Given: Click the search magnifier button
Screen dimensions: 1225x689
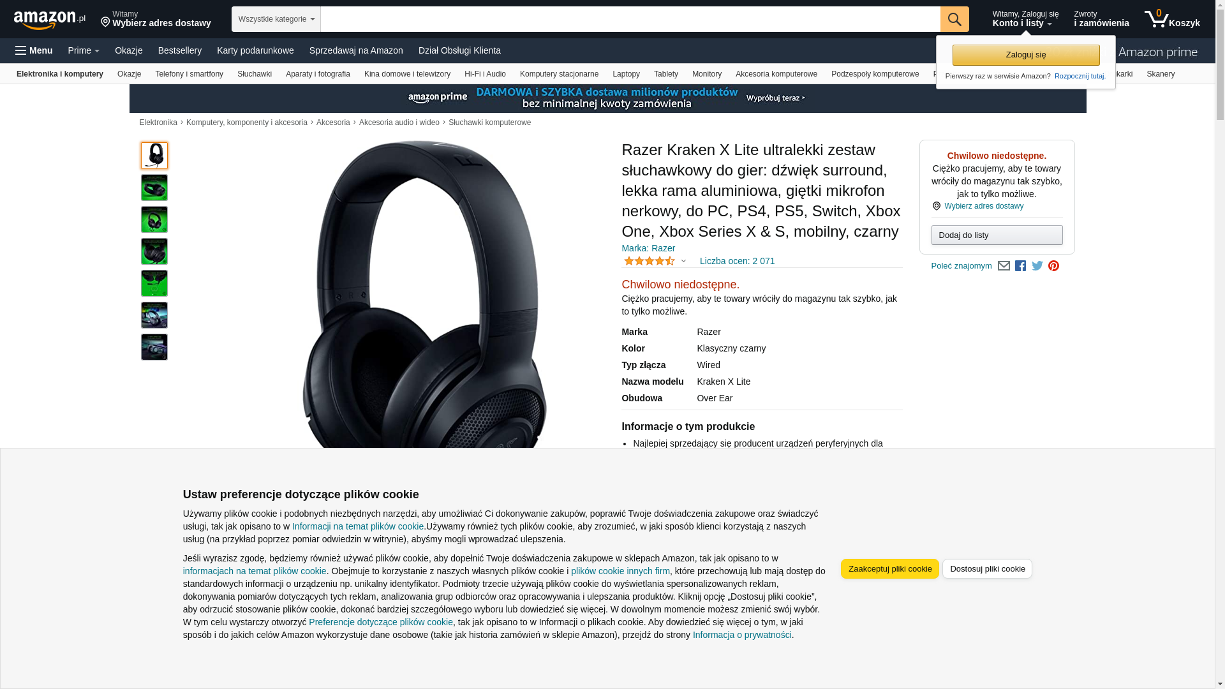Looking at the screenshot, I should click(954, 19).
